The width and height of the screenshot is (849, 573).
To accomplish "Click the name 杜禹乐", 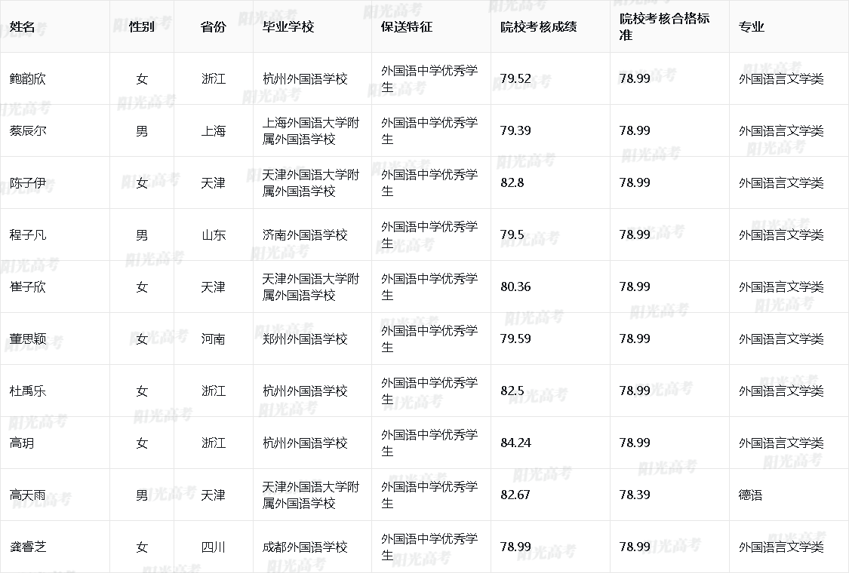I will click(28, 391).
